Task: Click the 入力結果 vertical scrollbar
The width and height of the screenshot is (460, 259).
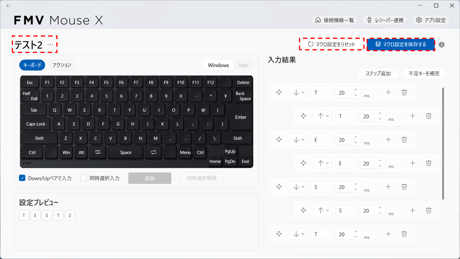Action: pos(443,143)
